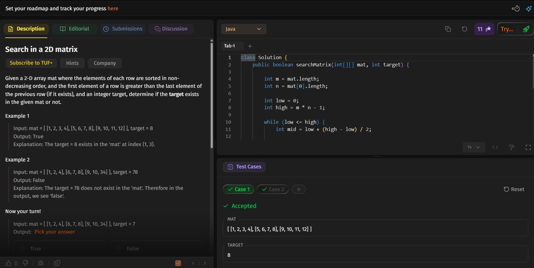Open the blue sparkle AI assistant icon
This screenshot has height=268, width=534.
click(x=528, y=8)
